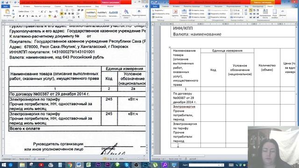Click Google Chrome taskbar icon
Image resolution: width=299 pixels, height=168 pixels.
pos(70,165)
